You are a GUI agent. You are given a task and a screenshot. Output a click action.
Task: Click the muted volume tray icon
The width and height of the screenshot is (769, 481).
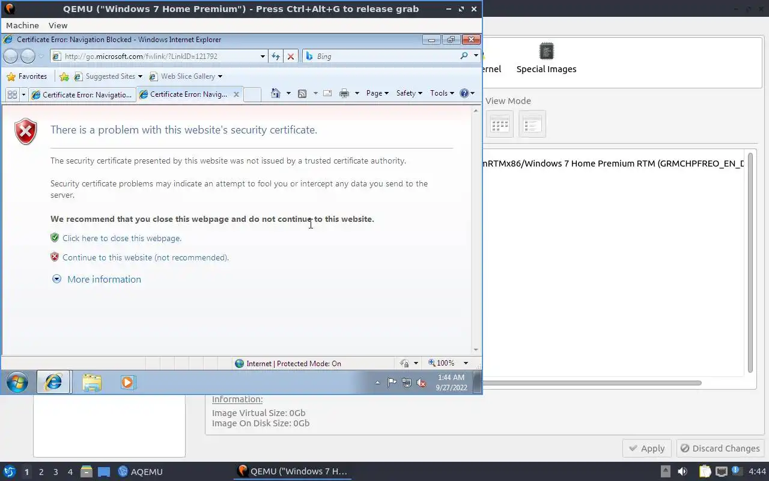(x=421, y=382)
